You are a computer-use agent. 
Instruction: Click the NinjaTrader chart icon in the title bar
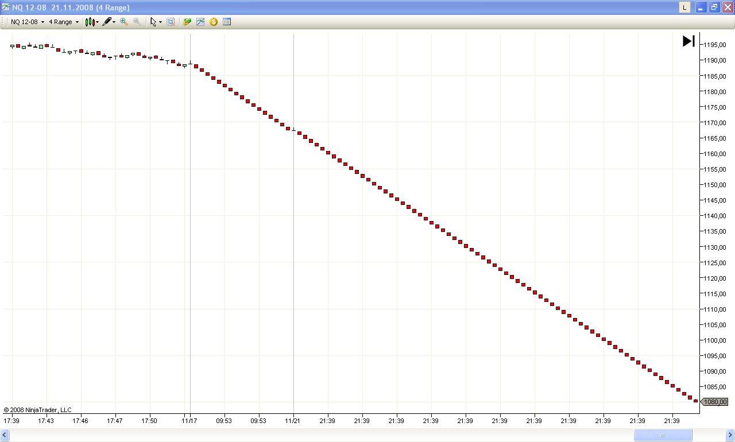pos(6,7)
